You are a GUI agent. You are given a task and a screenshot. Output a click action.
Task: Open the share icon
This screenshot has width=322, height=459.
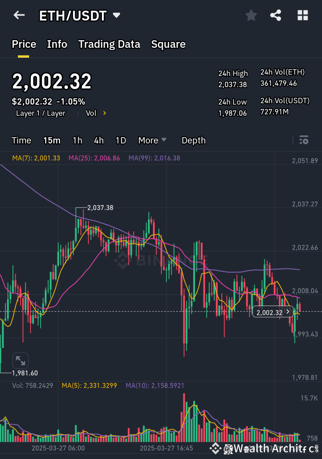[x=275, y=15]
